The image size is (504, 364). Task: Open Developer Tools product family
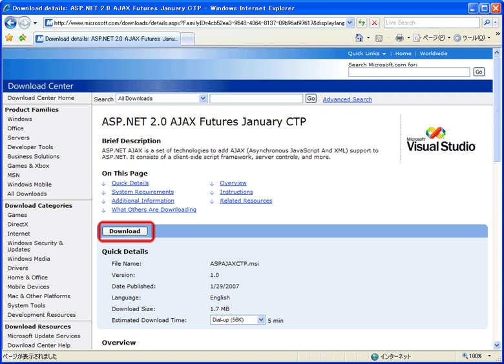click(x=30, y=147)
